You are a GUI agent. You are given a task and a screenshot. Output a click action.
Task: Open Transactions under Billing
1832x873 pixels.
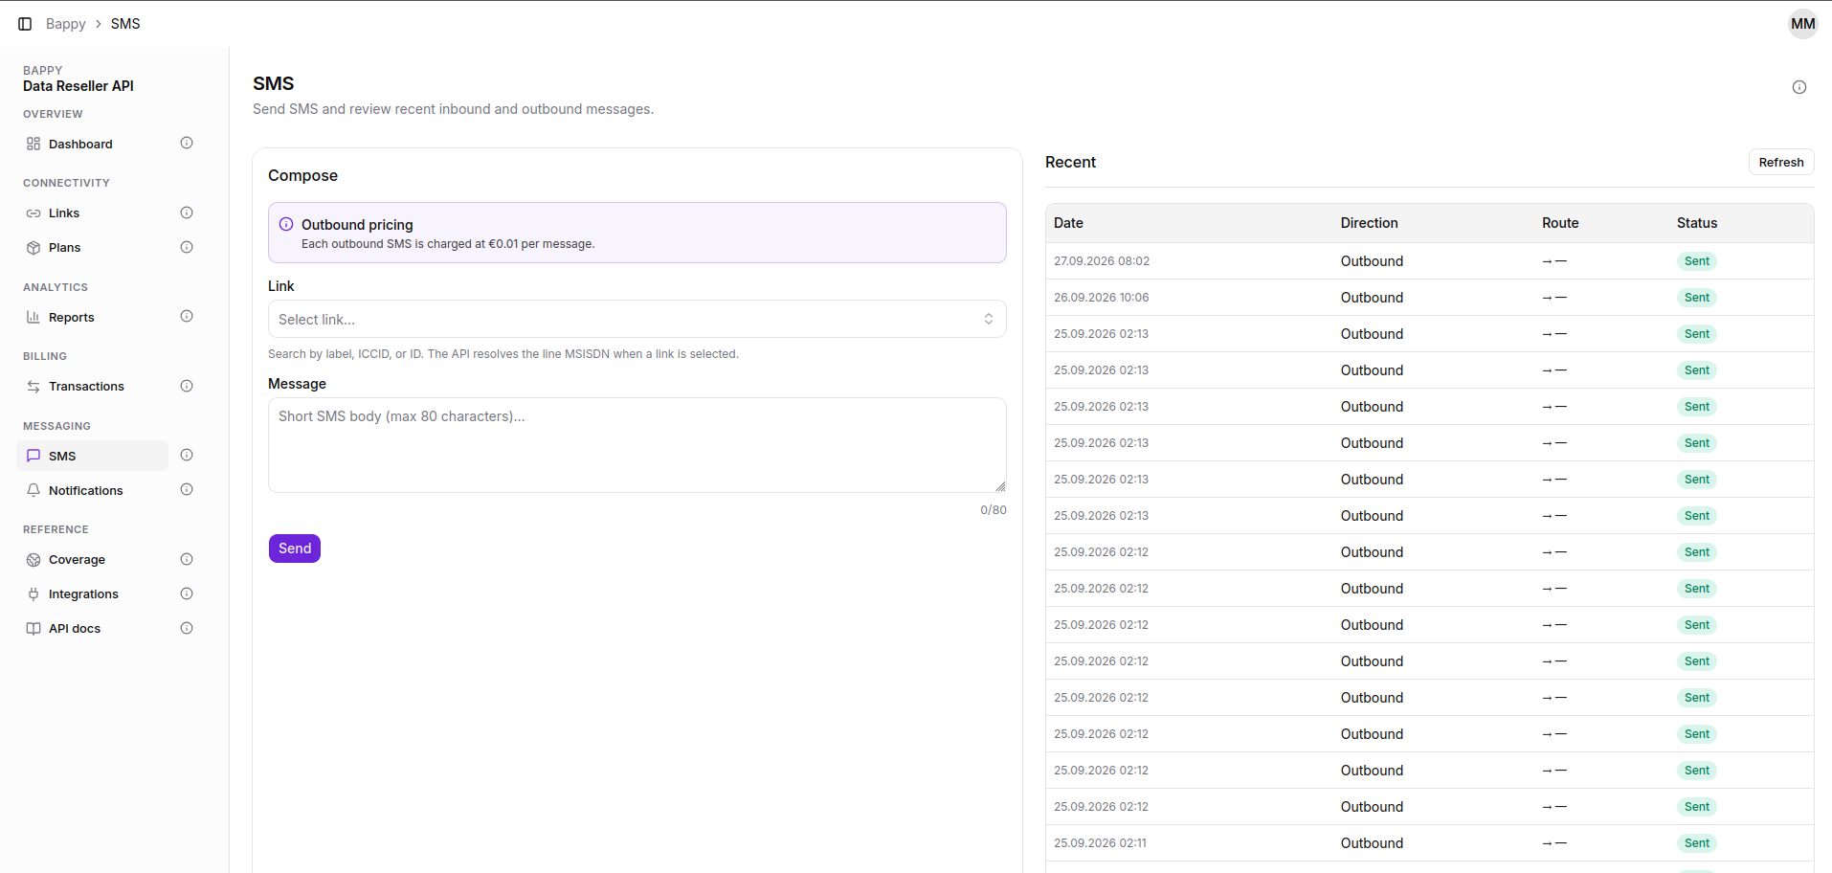pos(92,386)
